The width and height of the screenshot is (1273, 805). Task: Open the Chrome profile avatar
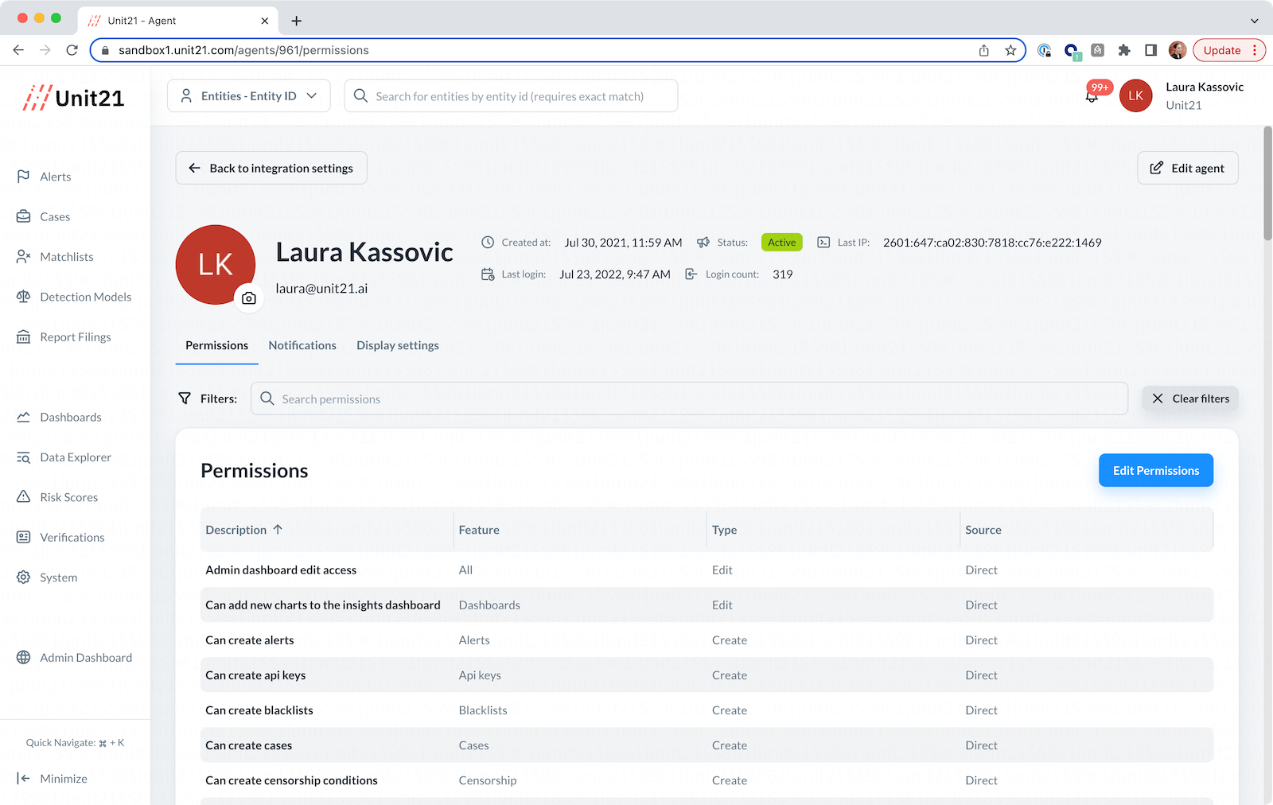click(1178, 50)
